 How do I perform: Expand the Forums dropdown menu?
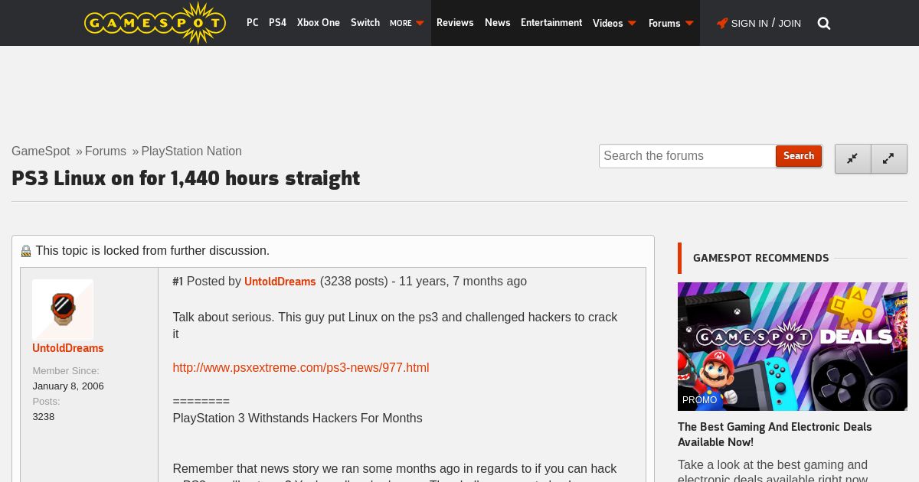point(671,23)
